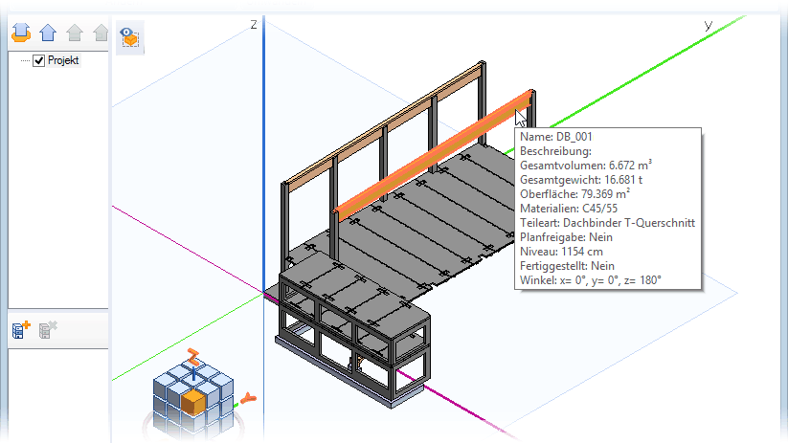This screenshot has height=443, width=788.
Task: Click the Y axis arrow on navigation cube
Action: (x=248, y=399)
